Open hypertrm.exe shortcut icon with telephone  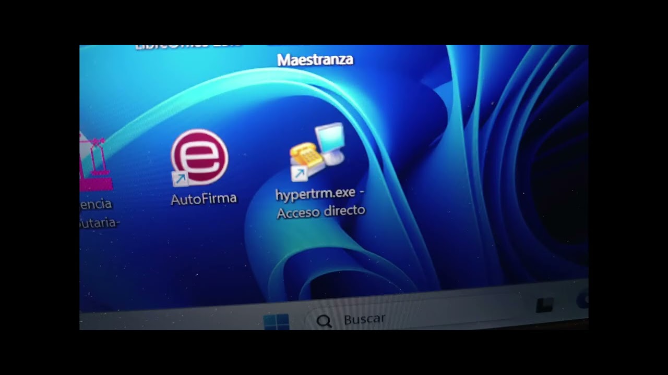(318, 152)
